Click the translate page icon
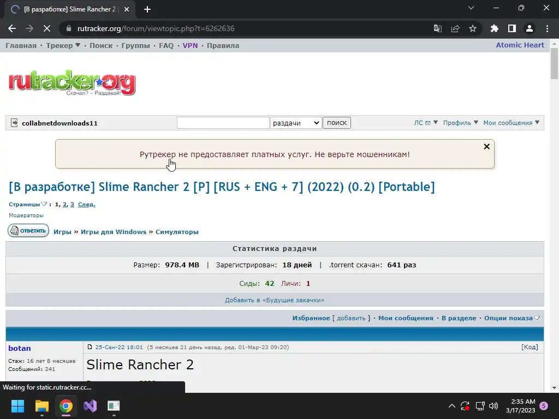Viewport: 559px width, 419px height. pyautogui.click(x=437, y=28)
